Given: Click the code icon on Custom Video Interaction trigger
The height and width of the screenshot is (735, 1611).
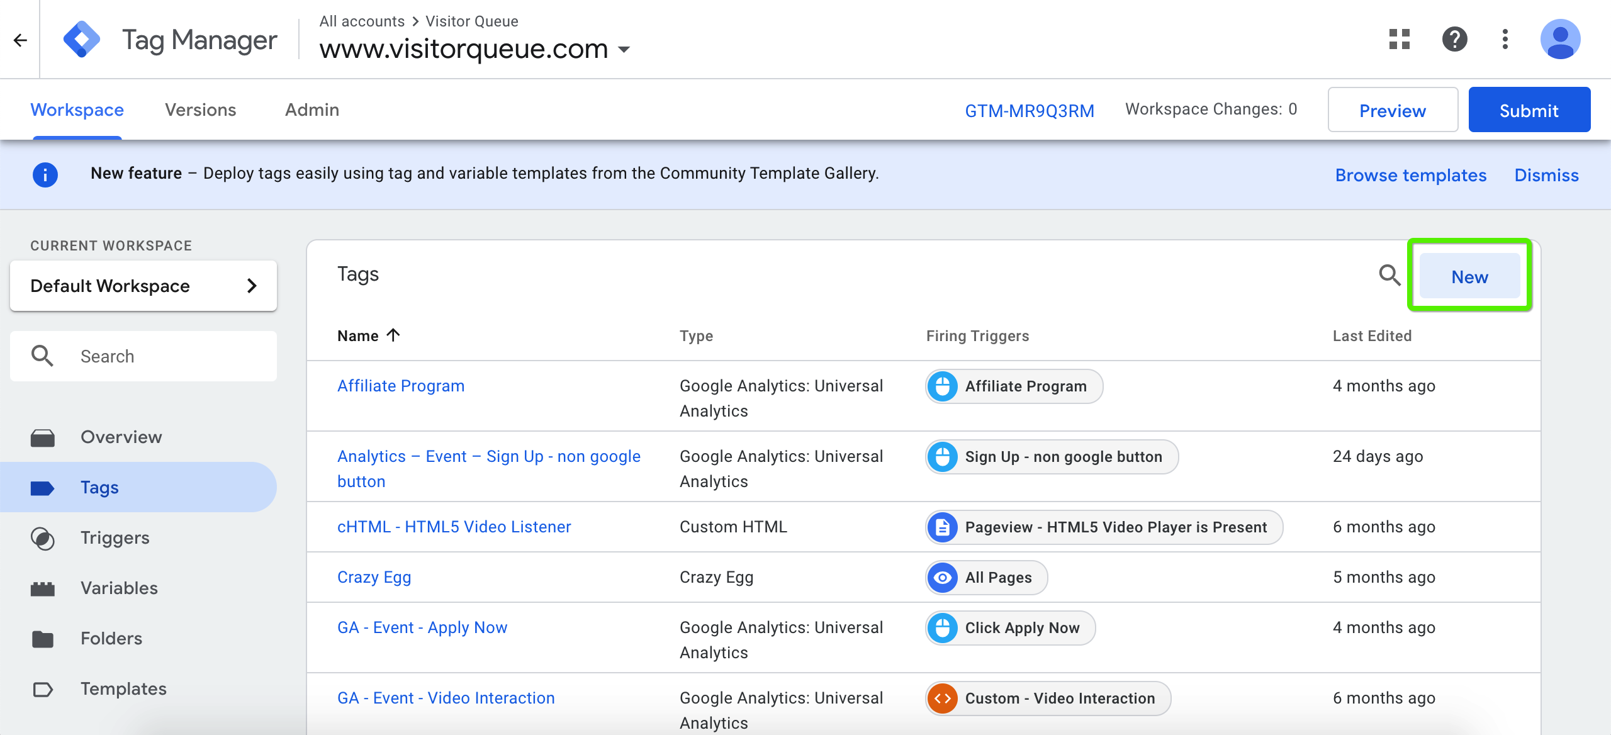Looking at the screenshot, I should pos(943,699).
